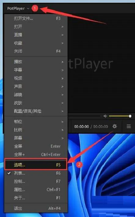
Task: Click the total duration 00:00:00 text
Action: 100,127
